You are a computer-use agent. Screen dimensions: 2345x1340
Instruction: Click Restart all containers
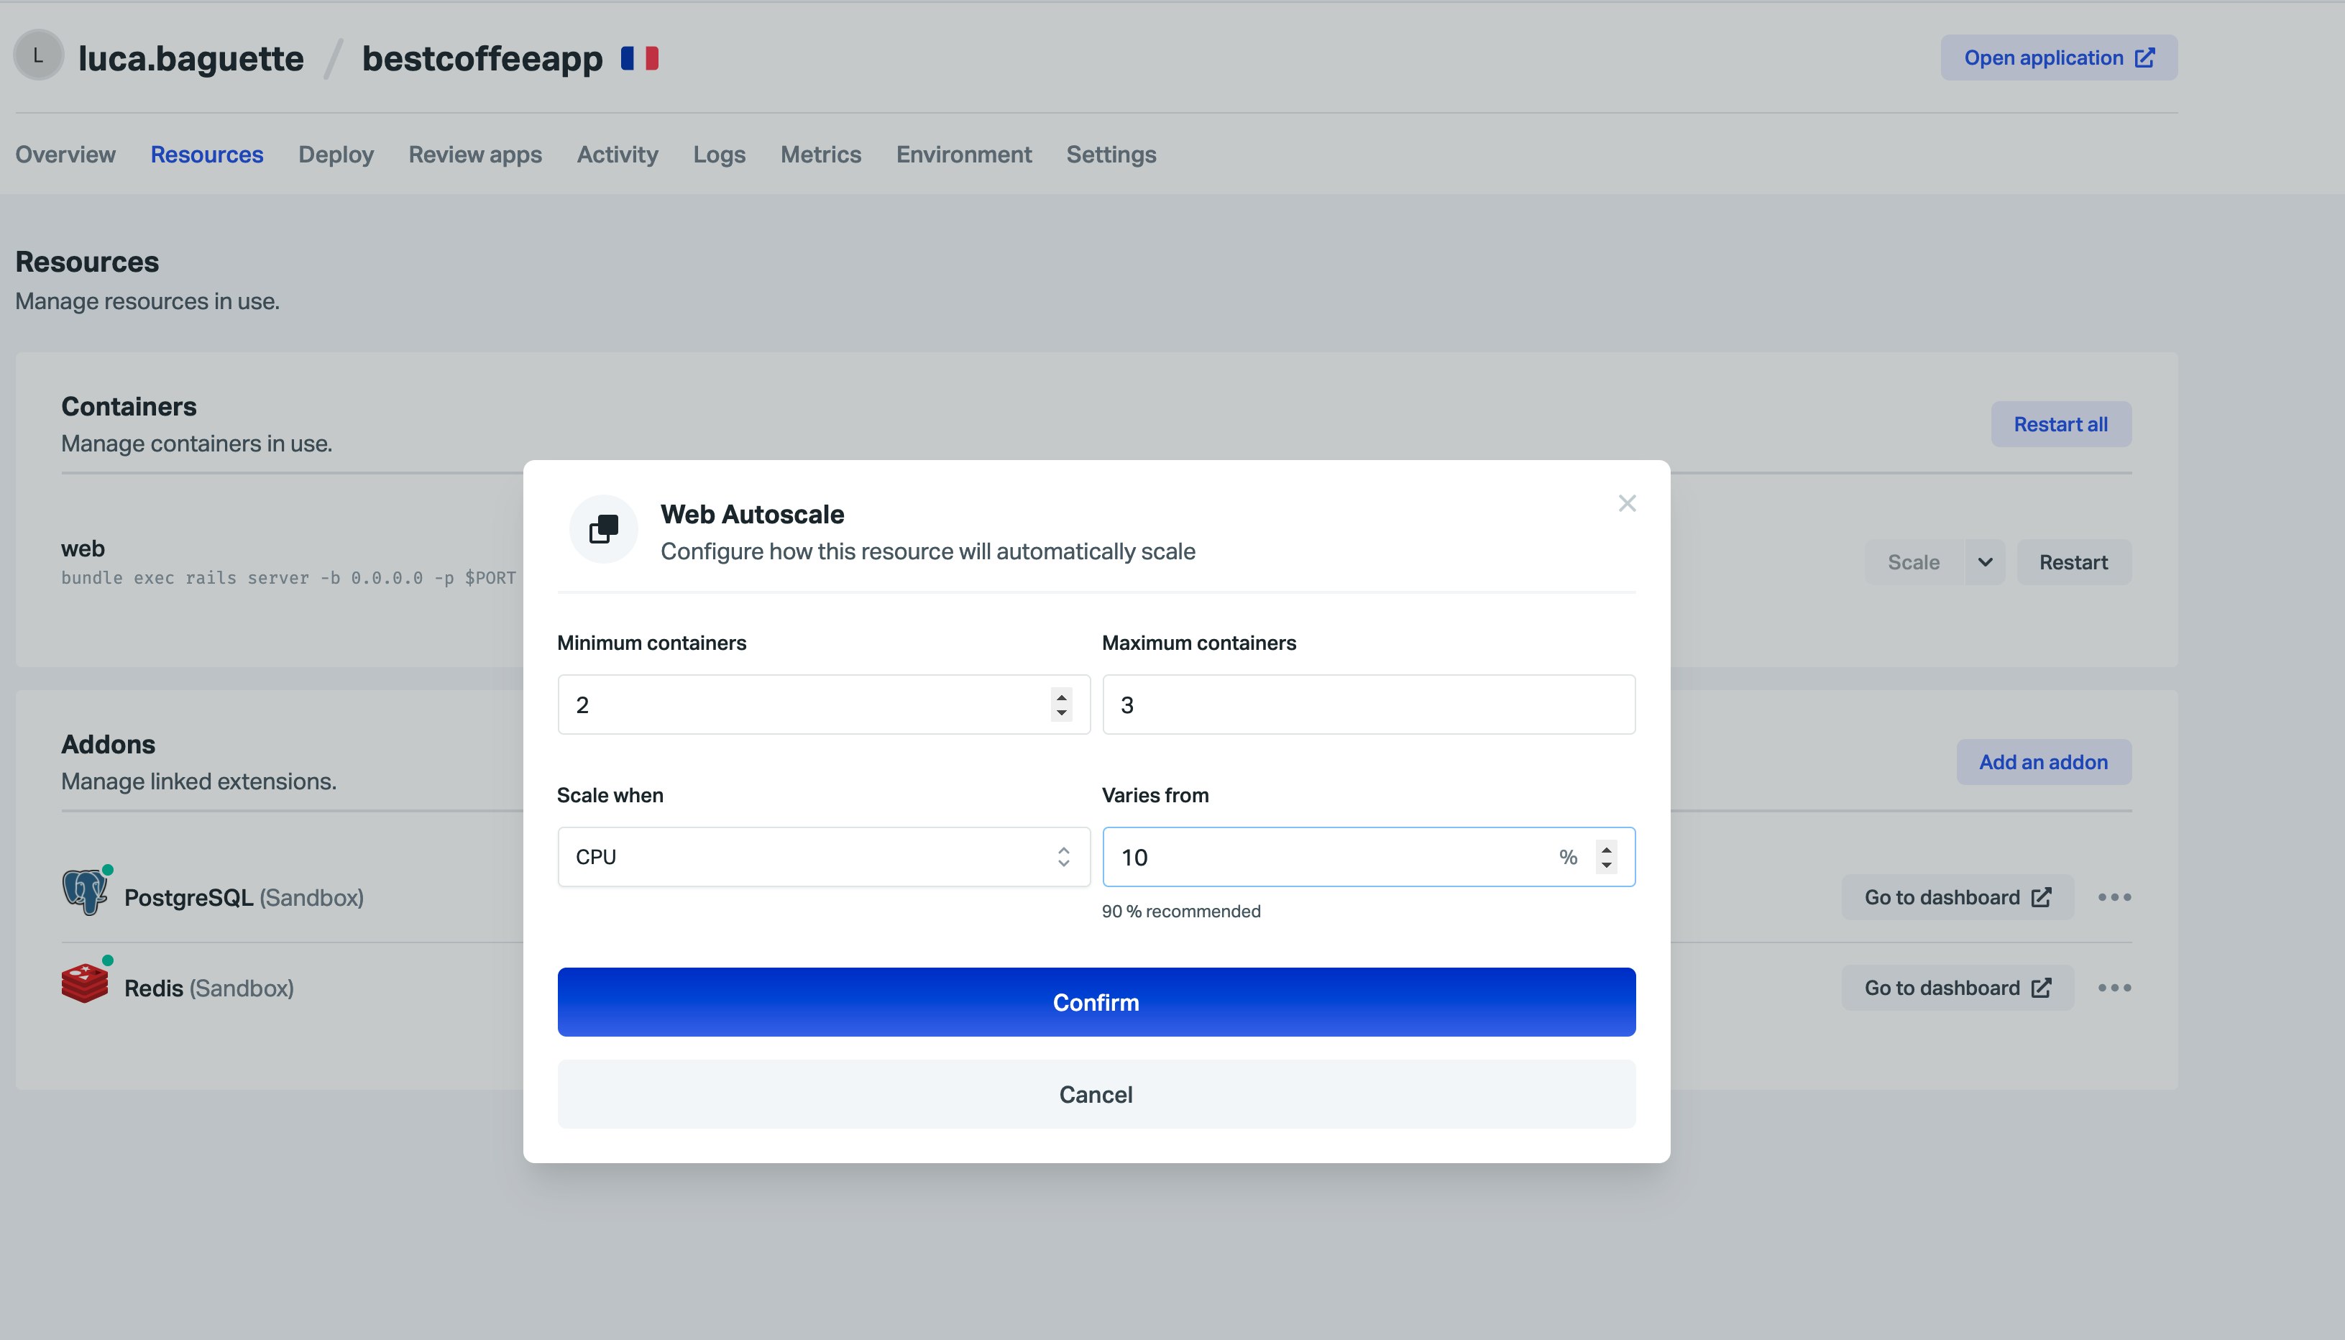tap(2060, 423)
